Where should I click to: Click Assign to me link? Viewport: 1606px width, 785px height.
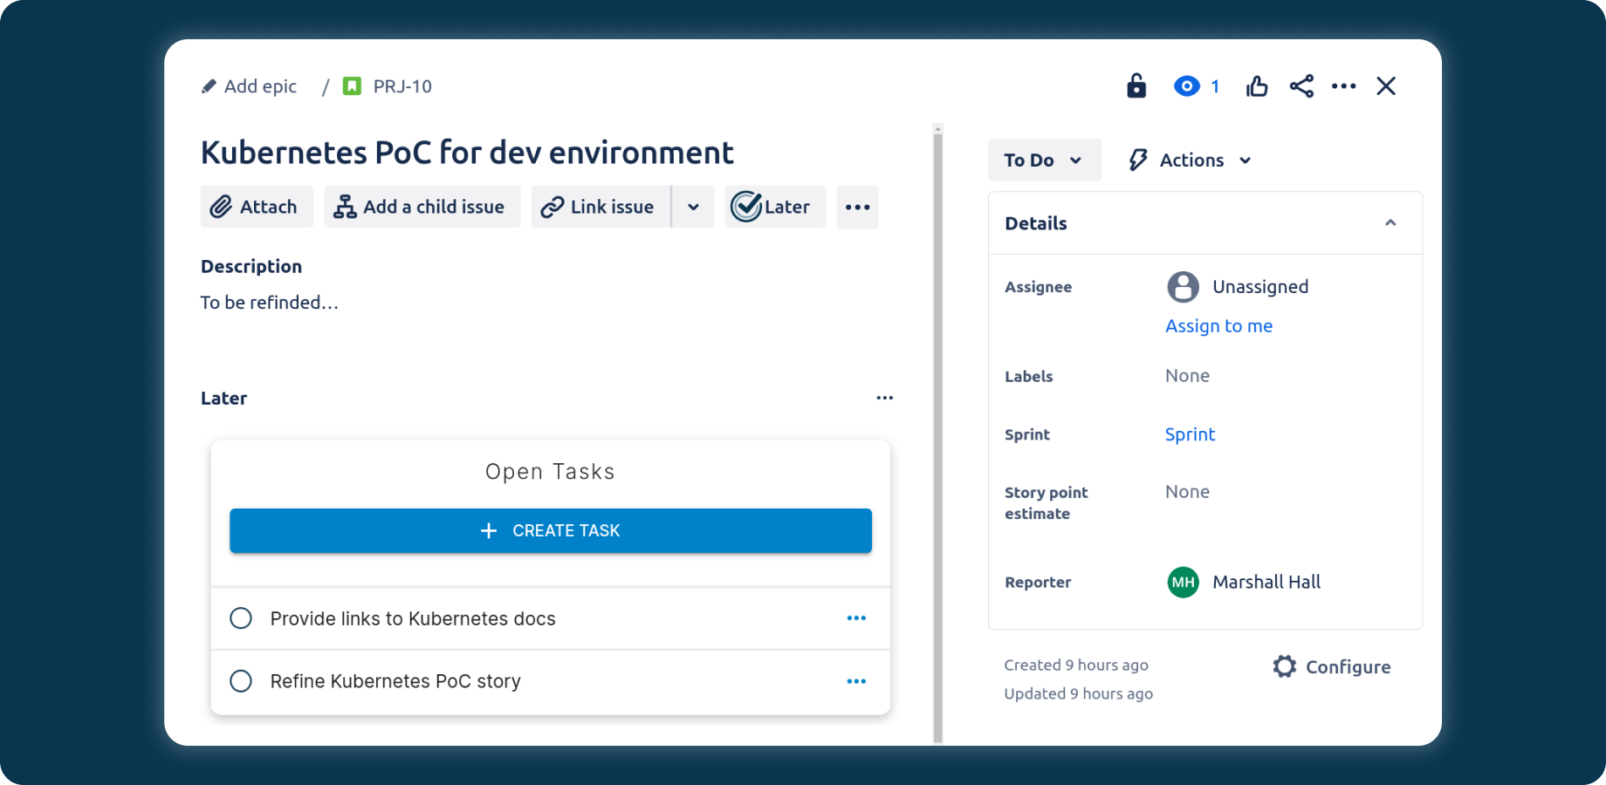click(x=1219, y=326)
